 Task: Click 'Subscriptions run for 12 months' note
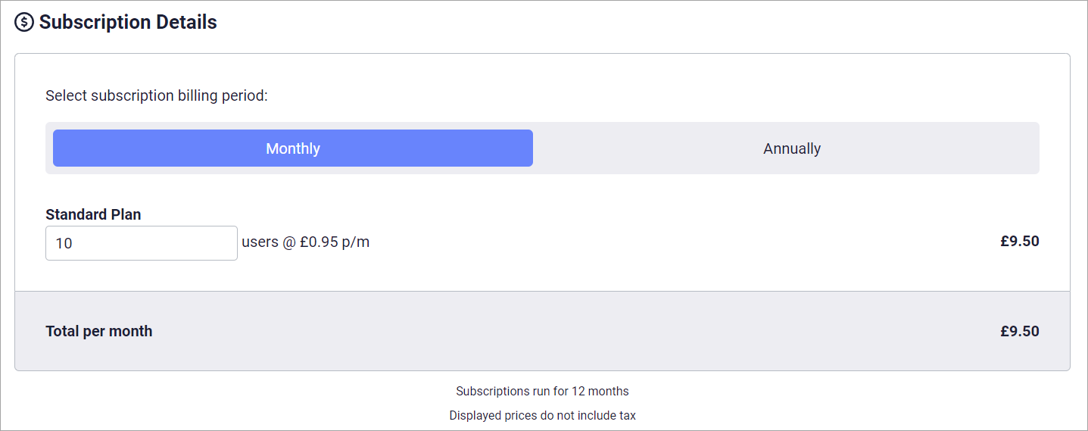pos(542,392)
